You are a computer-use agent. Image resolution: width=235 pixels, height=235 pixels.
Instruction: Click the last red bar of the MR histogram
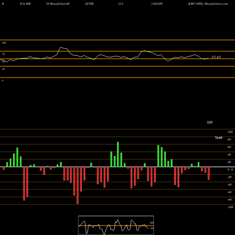(209, 173)
